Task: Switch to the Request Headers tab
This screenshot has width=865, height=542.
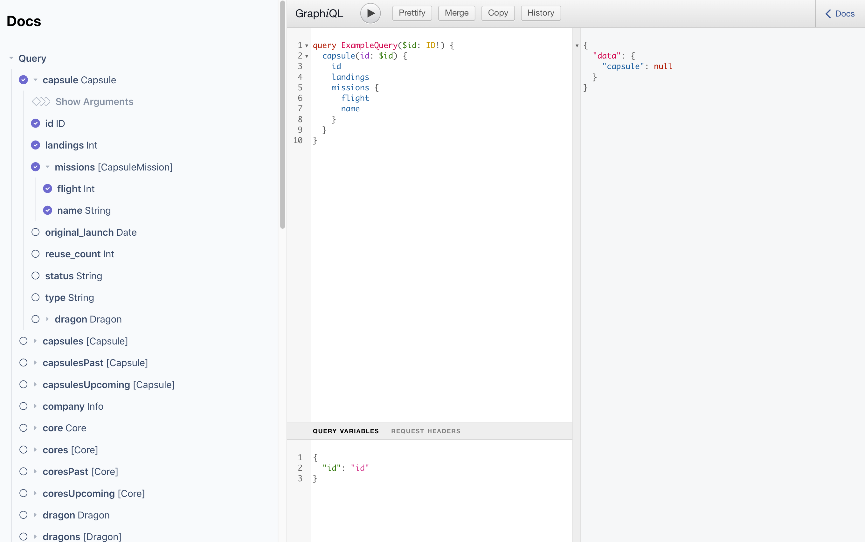Action: pos(426,431)
